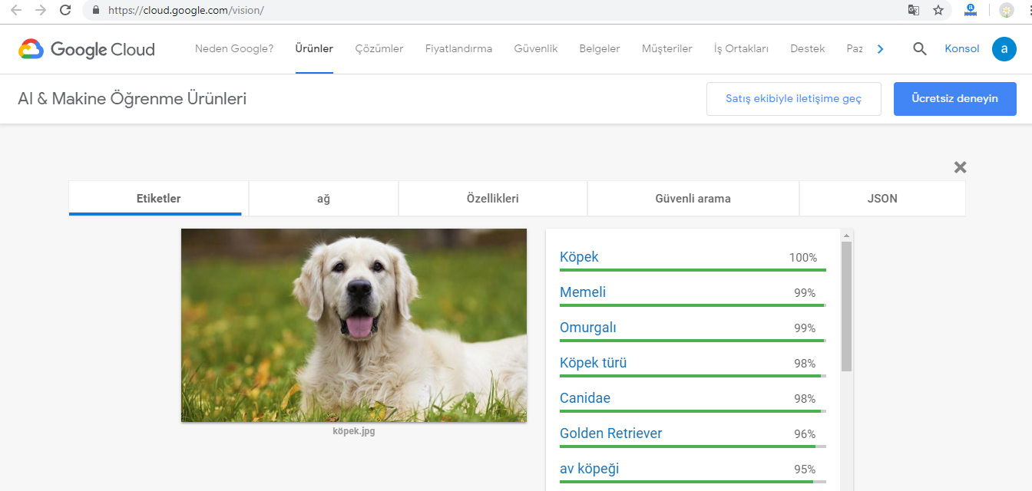
Task: Click the 99% score beside Omurgalı
Action: tap(805, 328)
